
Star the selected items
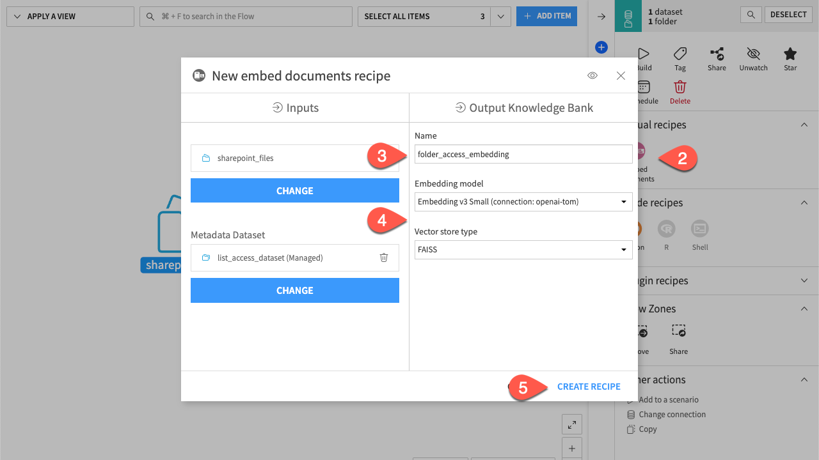(x=790, y=54)
